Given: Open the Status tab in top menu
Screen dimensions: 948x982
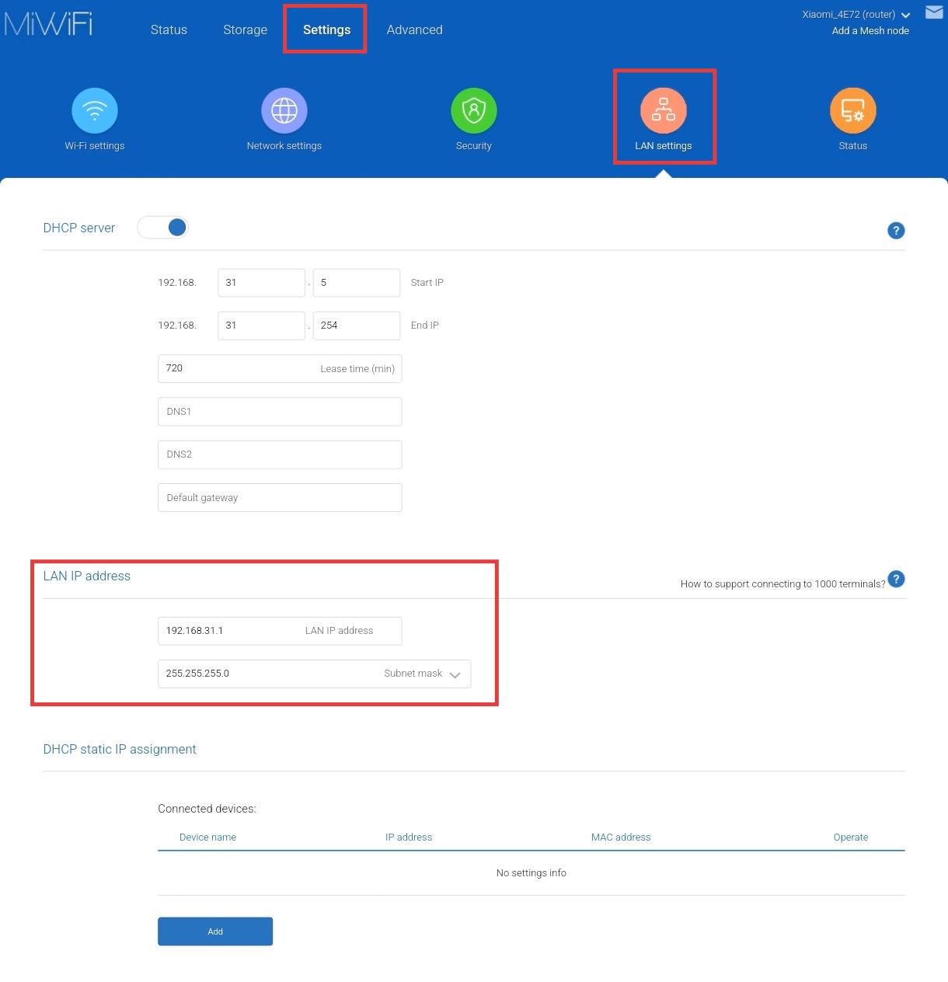Looking at the screenshot, I should coord(169,30).
